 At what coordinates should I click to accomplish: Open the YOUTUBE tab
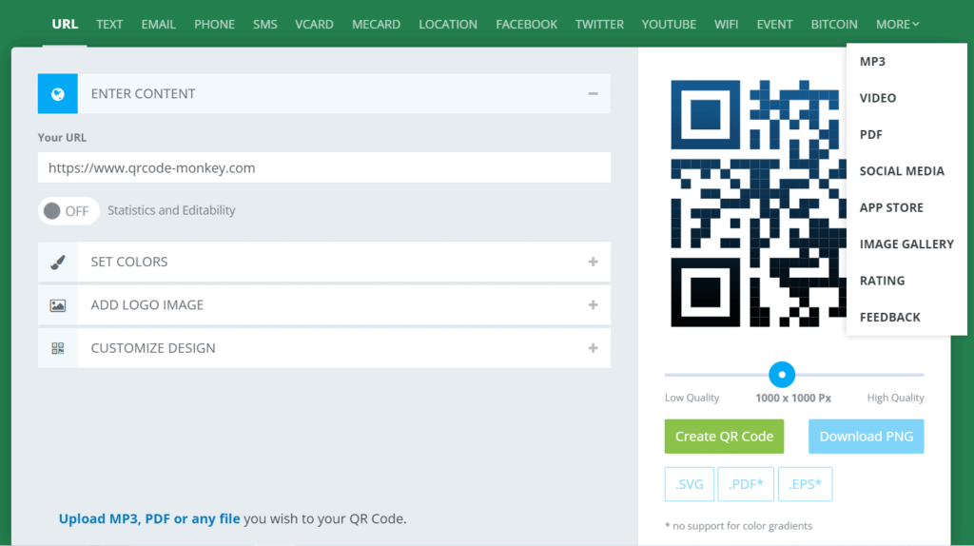point(669,24)
